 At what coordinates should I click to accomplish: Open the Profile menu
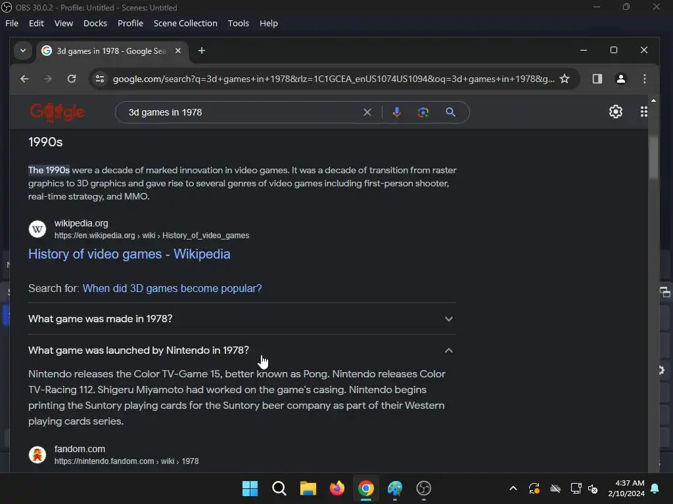click(x=130, y=23)
